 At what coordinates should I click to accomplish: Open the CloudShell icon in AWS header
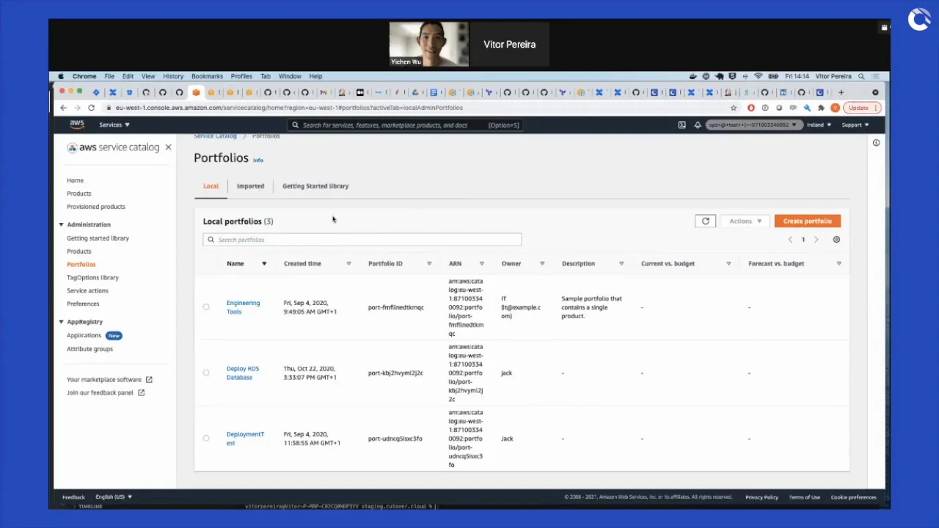click(x=682, y=125)
